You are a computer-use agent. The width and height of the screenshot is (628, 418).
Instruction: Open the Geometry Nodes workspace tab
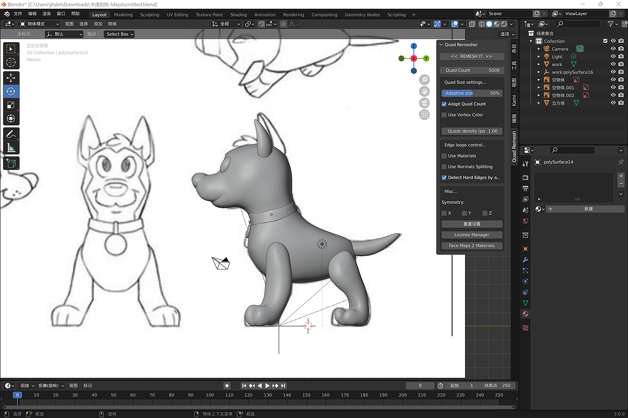362,15
